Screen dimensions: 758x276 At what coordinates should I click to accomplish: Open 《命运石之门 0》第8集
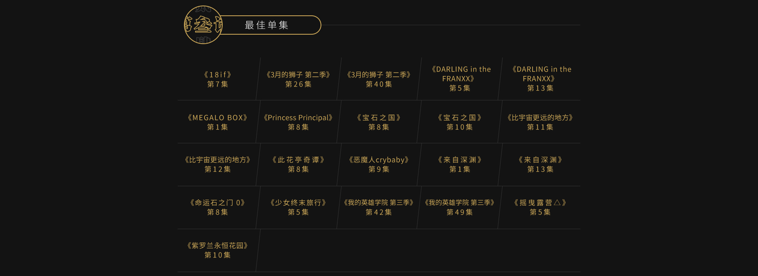(x=218, y=207)
